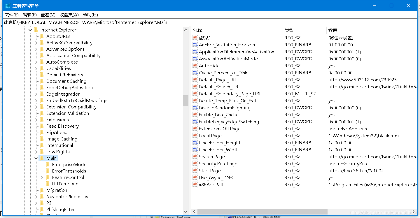
Task: Click the (默认) default value icon
Action: tap(195, 38)
